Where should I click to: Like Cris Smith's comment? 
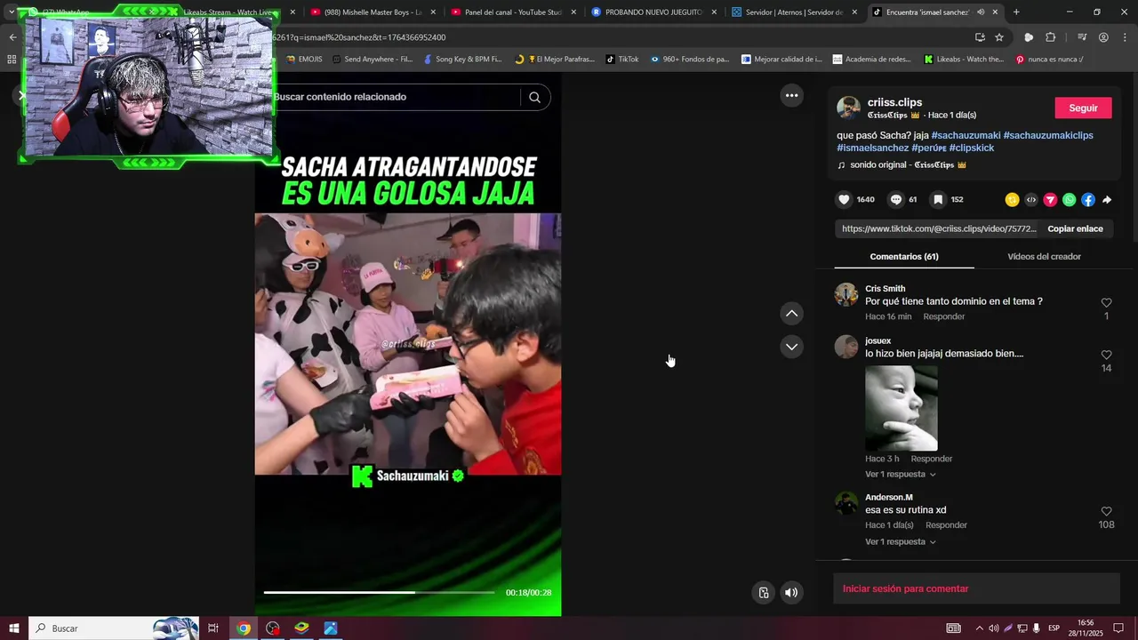pos(1106,303)
